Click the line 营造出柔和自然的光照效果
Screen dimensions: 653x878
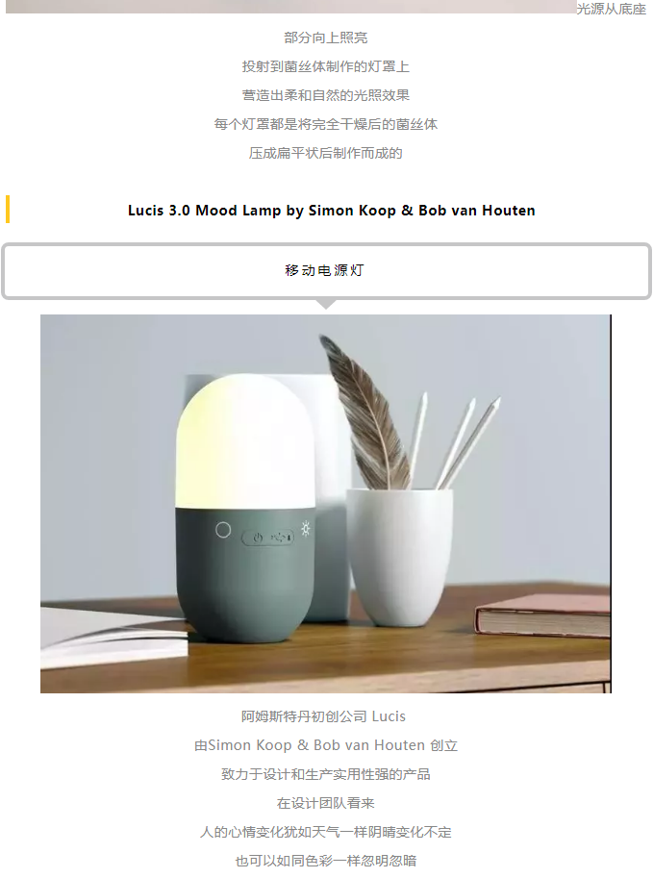click(x=326, y=95)
